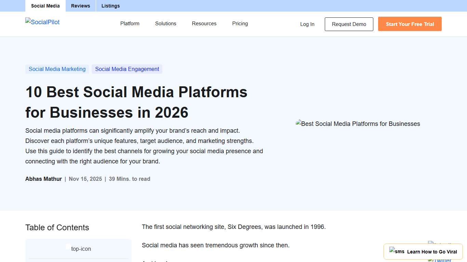Click the sms icon in the Go Viral popup
Screen dimensions: 467x262
[397, 251]
